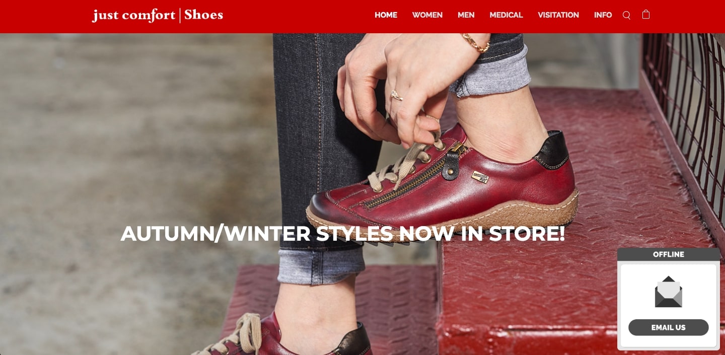Select the INFO menu item
This screenshot has width=725, height=355.
click(603, 15)
